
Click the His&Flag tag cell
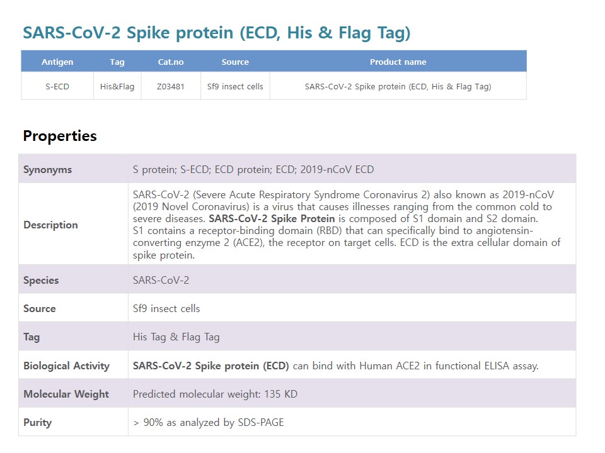[117, 87]
